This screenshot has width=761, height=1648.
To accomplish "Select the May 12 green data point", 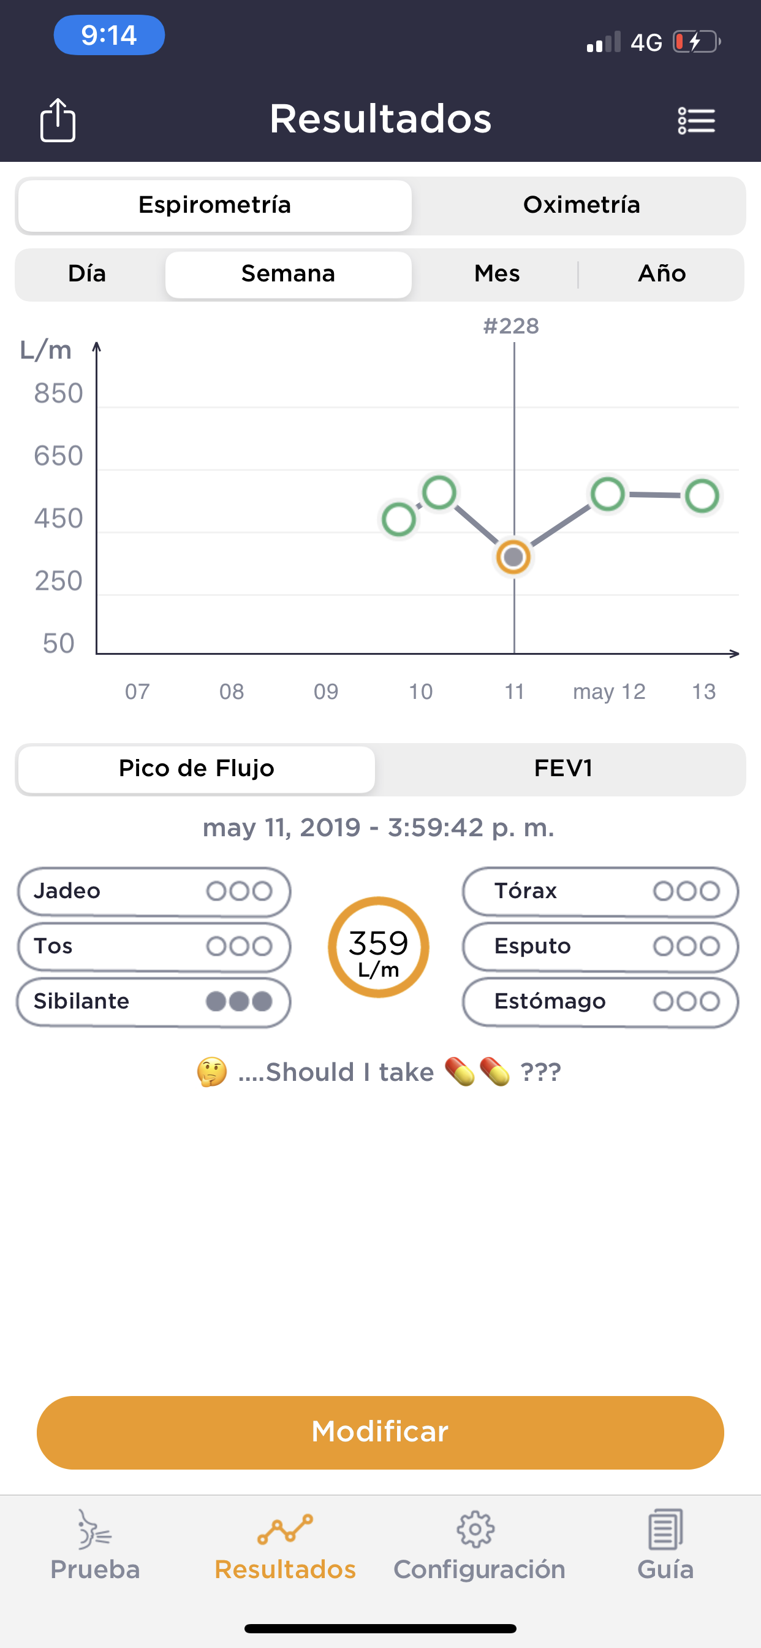I will click(x=608, y=495).
